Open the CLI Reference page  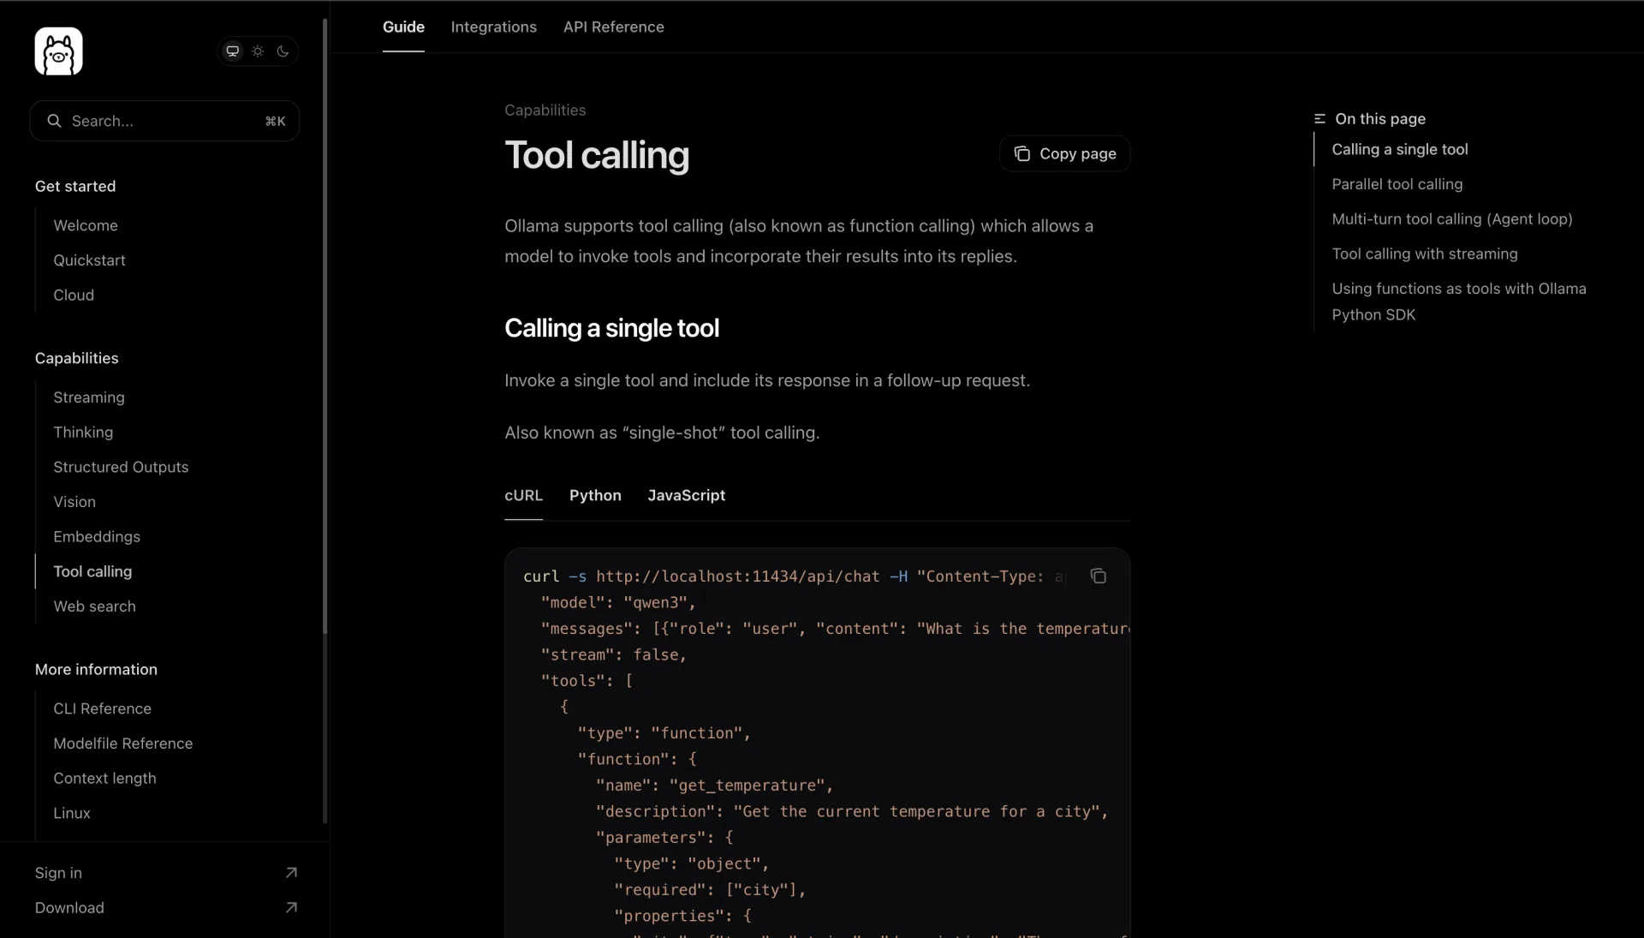coord(102,708)
